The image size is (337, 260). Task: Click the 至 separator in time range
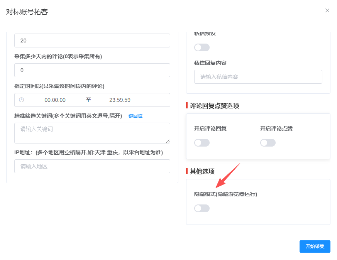88,100
